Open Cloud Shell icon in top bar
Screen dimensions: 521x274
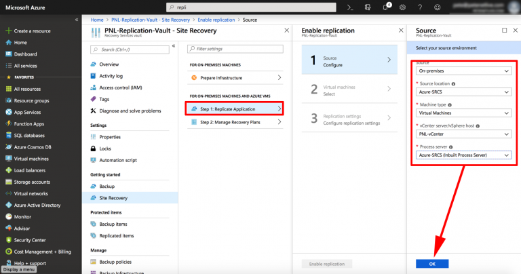point(350,7)
